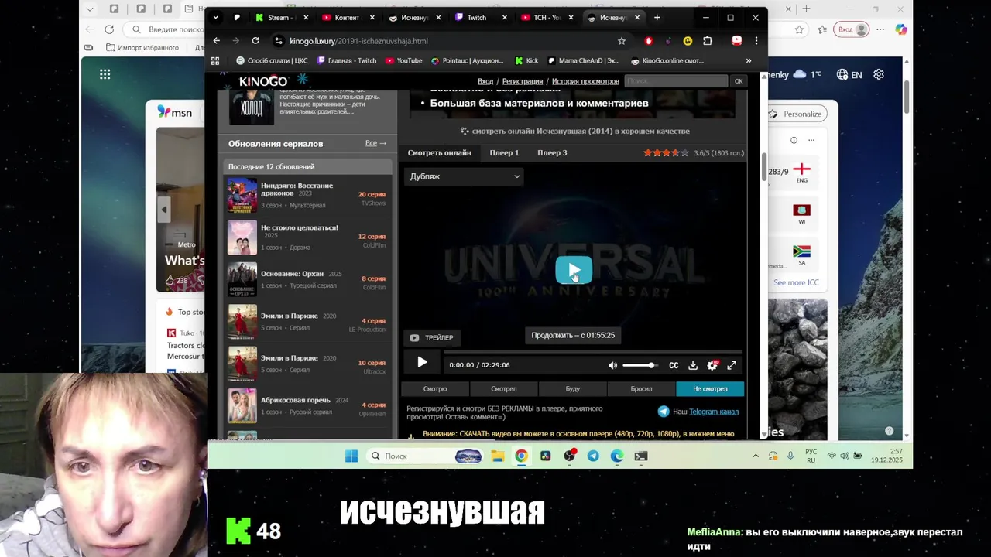Image resolution: width=991 pixels, height=557 pixels.
Task: Enter fullscreen in the video player
Action: 732,365
